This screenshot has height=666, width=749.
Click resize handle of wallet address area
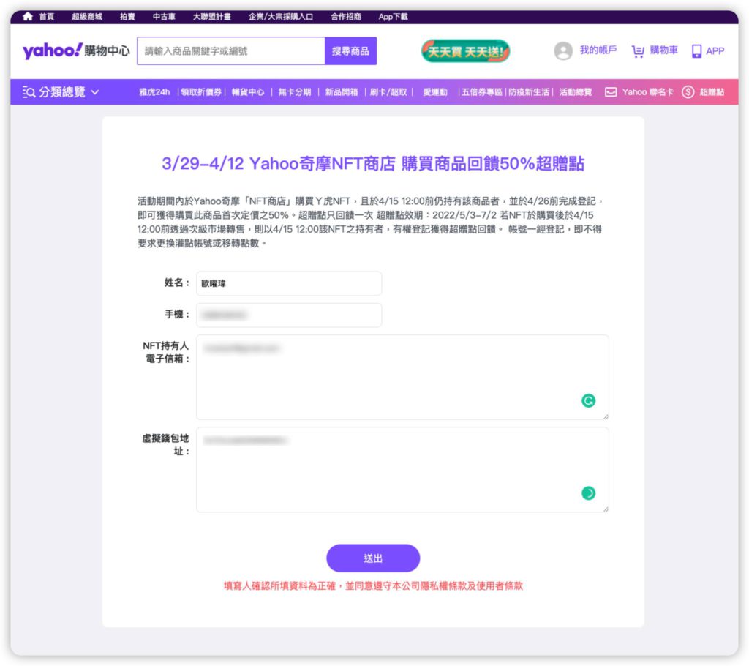[606, 509]
